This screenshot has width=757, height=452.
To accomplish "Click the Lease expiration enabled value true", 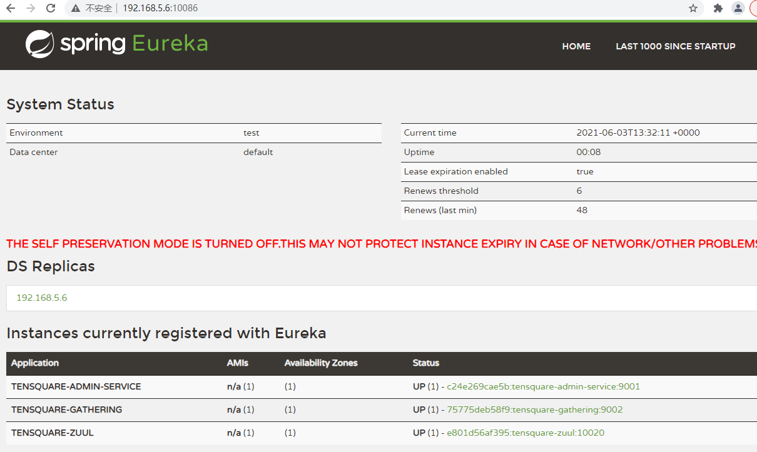I will pyautogui.click(x=585, y=171).
